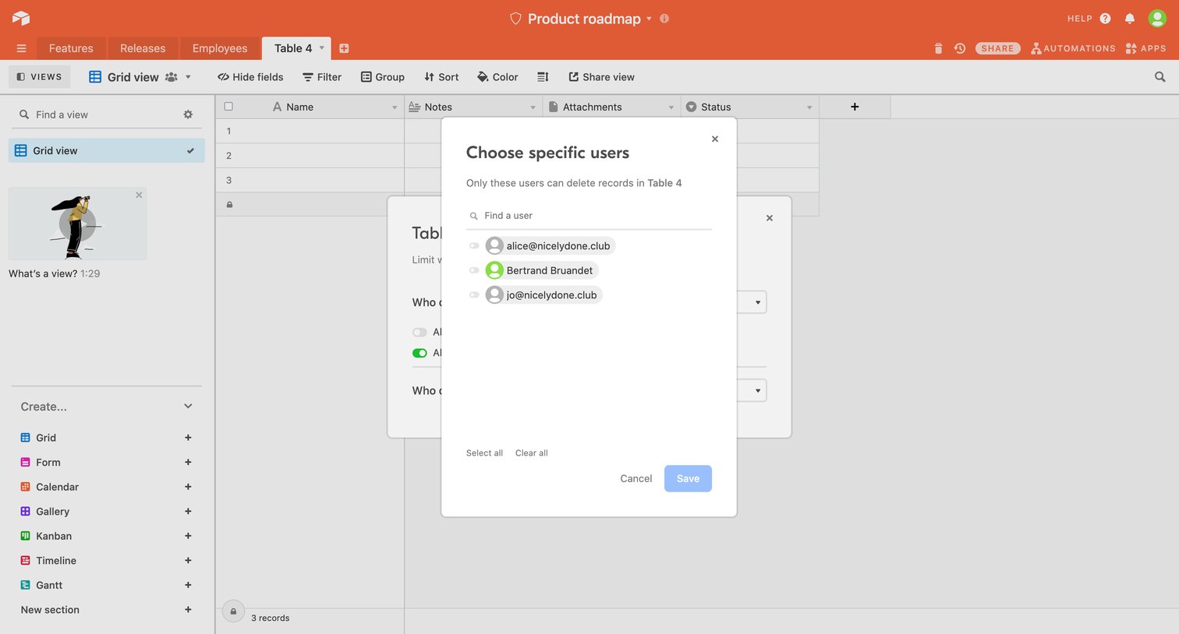Close the table permissions dialog behind
1179x634 pixels.
770,218
